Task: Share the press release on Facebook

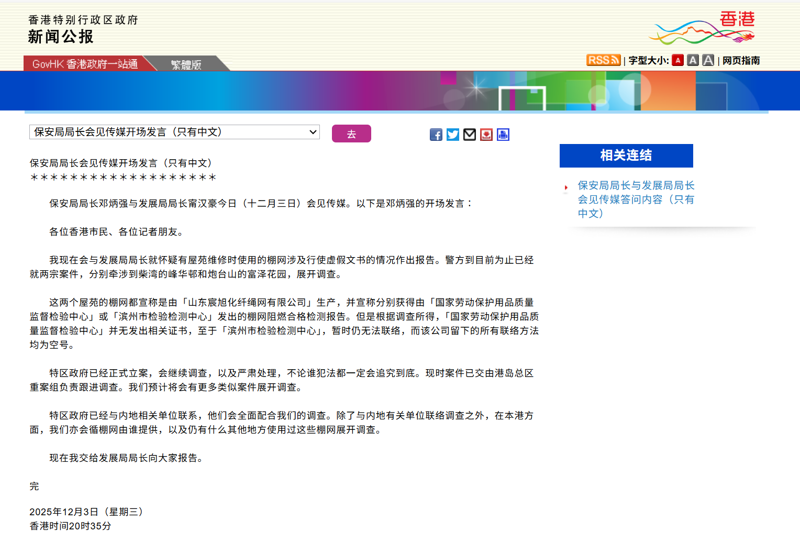Action: 436,135
